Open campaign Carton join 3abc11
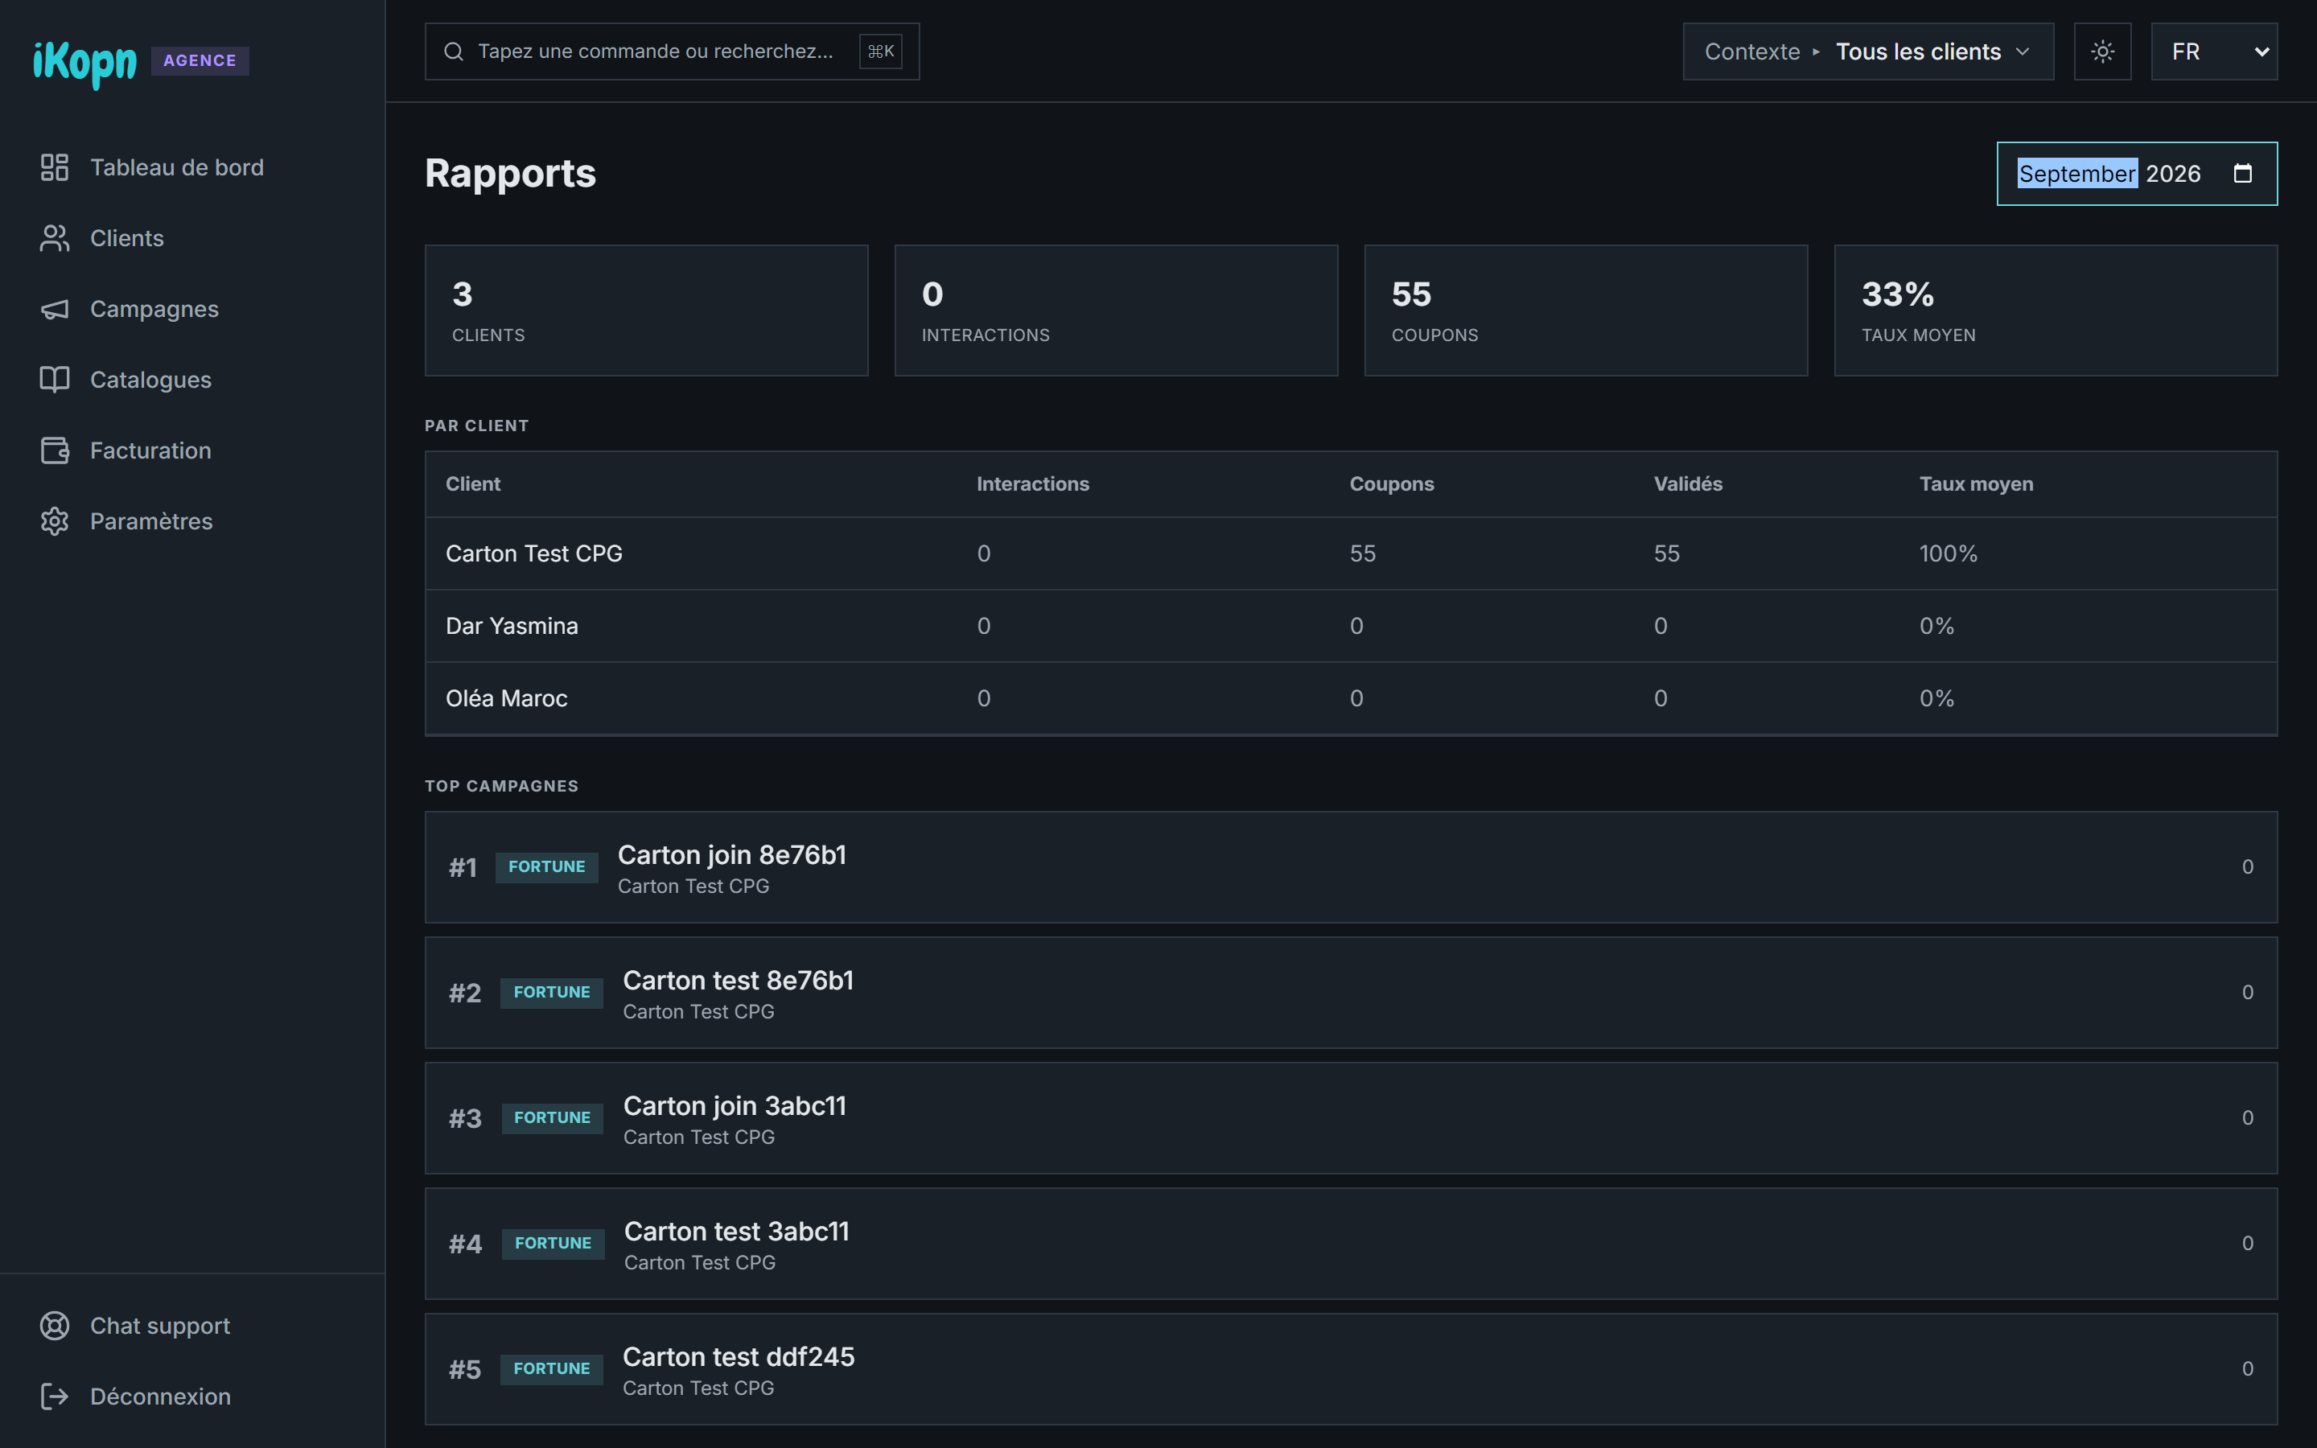The image size is (2317, 1448). pos(1351,1118)
